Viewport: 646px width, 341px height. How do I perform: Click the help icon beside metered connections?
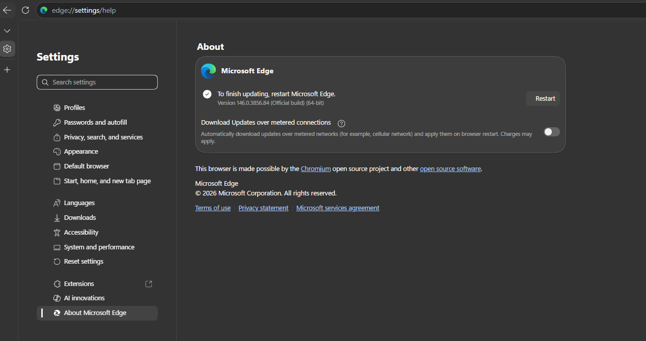click(342, 123)
